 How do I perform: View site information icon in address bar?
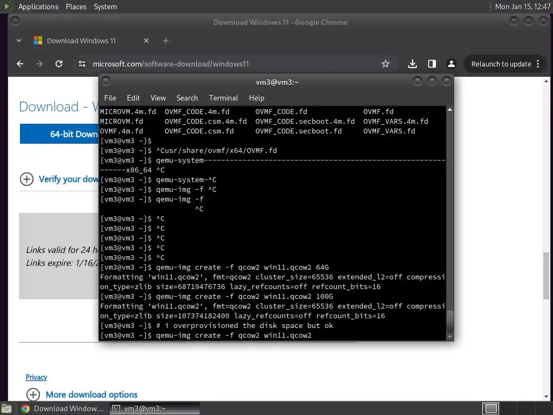pyautogui.click(x=82, y=64)
